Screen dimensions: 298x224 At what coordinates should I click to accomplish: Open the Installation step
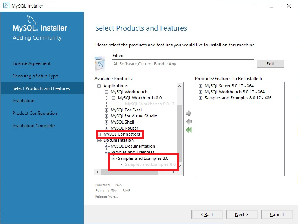[24, 101]
